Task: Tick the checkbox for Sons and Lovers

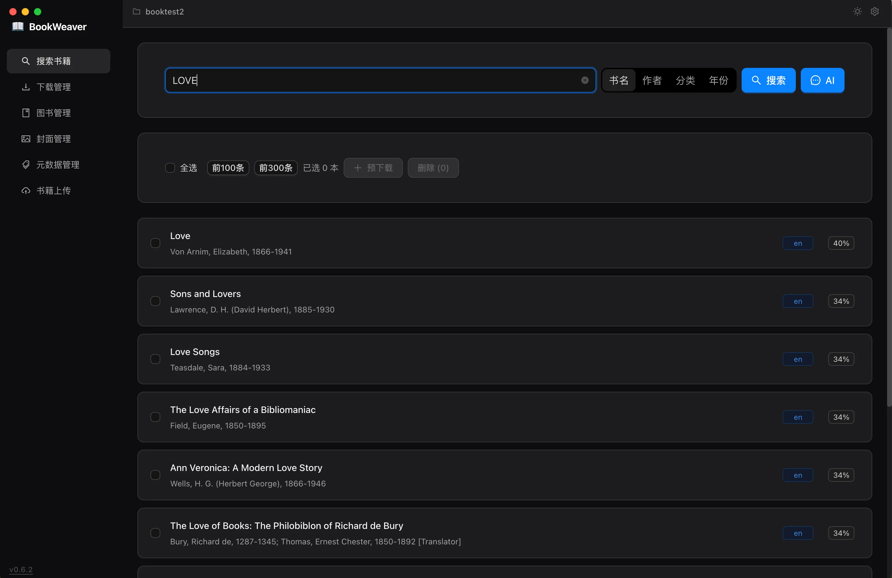Action: tap(155, 301)
